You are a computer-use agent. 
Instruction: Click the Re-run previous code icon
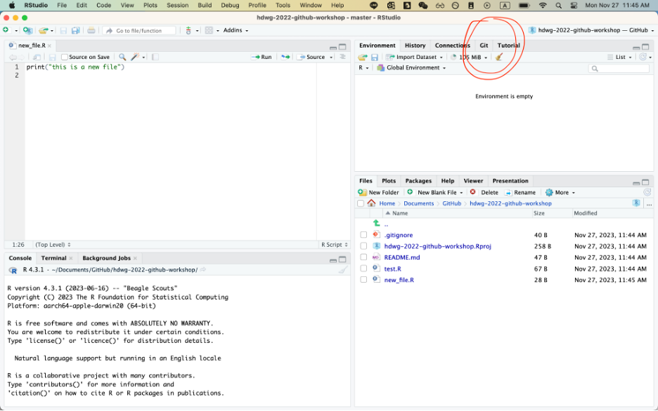point(285,57)
